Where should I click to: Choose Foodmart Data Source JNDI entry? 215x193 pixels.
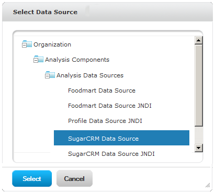point(110,106)
